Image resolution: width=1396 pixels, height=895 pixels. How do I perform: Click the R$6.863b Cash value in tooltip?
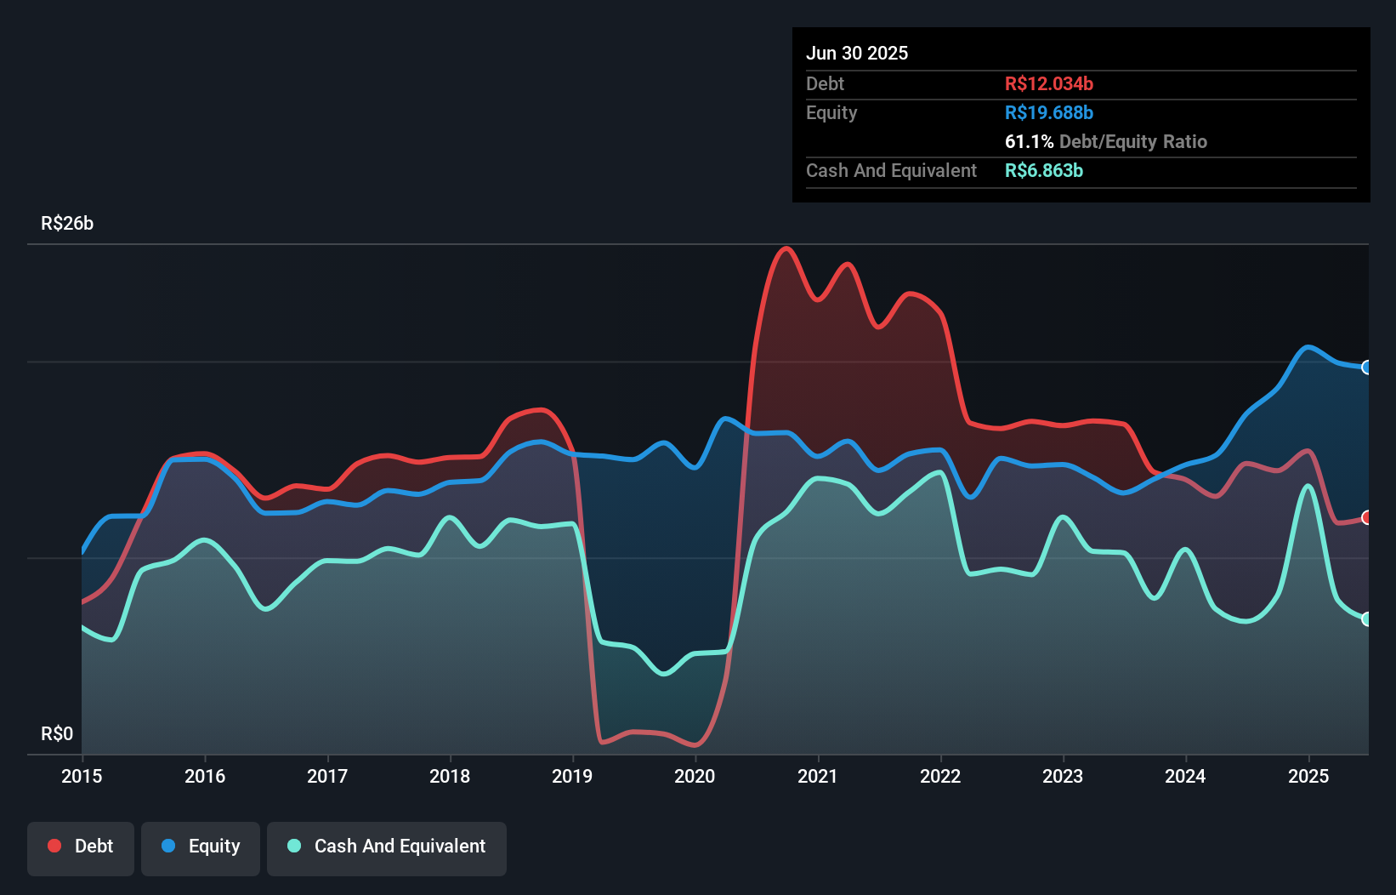[1044, 170]
